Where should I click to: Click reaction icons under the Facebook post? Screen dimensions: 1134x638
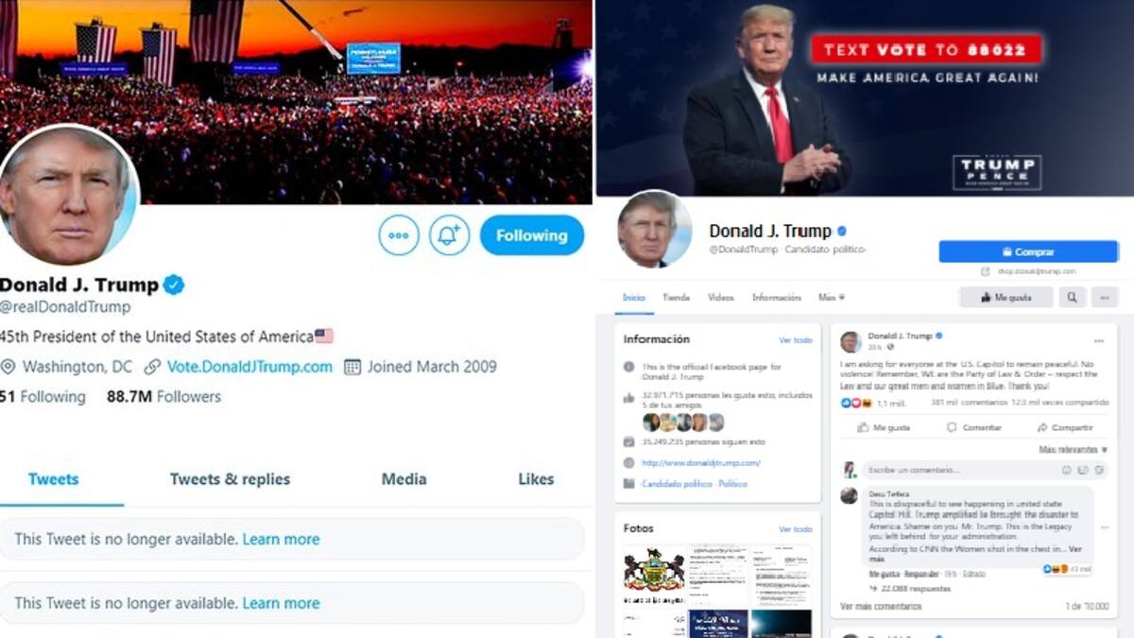point(855,403)
